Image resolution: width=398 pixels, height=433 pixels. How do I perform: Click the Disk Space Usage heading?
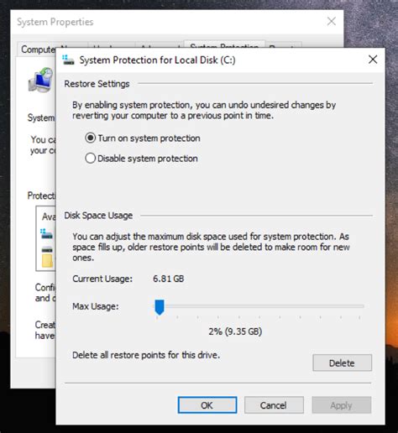[x=98, y=216]
